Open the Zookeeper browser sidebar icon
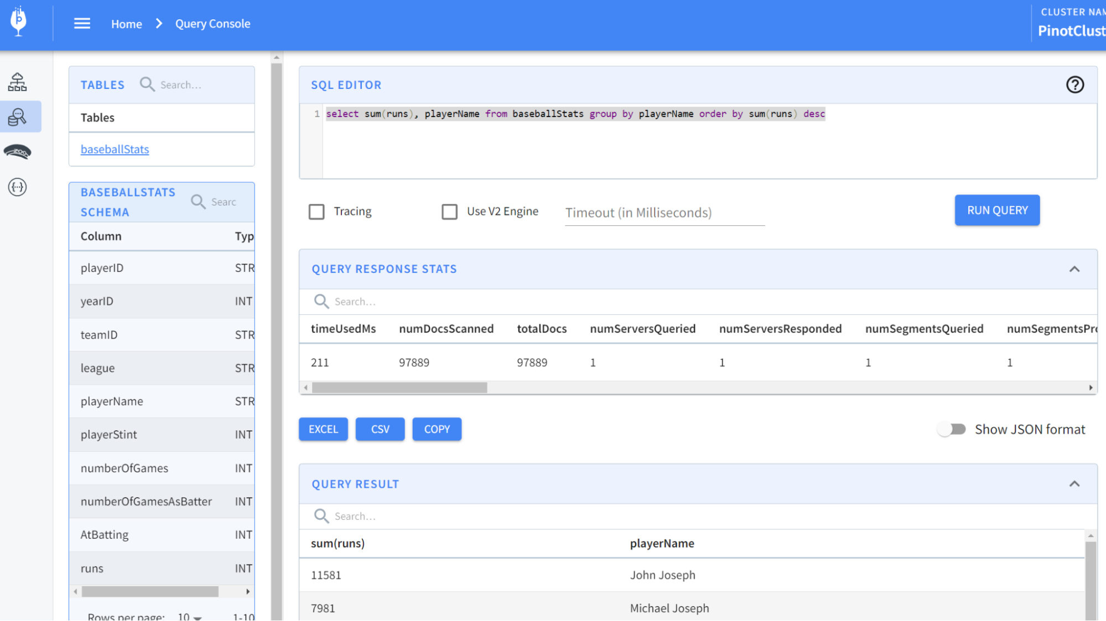Viewport: 1106px width, 621px height. click(x=17, y=152)
